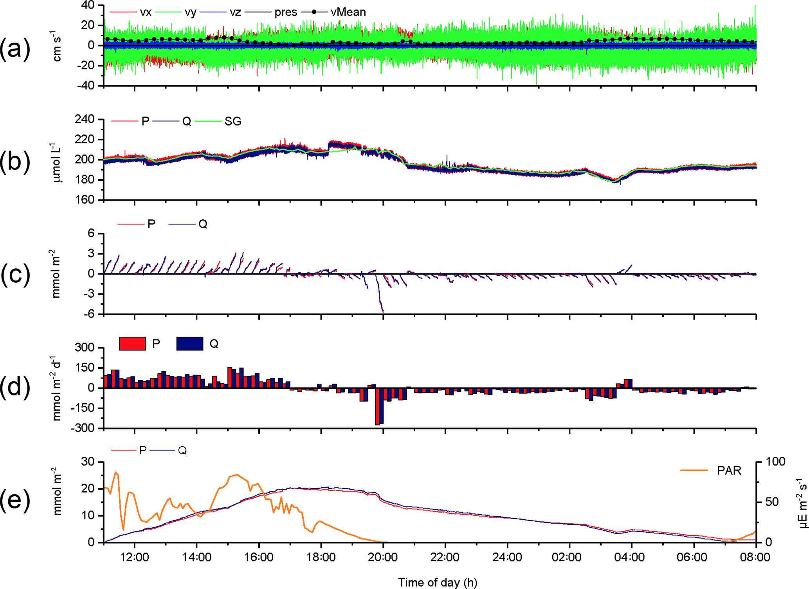Image resolution: width=809 pixels, height=589 pixels.
Task: Click the pres legend label in panel (a)
Action: (x=286, y=12)
